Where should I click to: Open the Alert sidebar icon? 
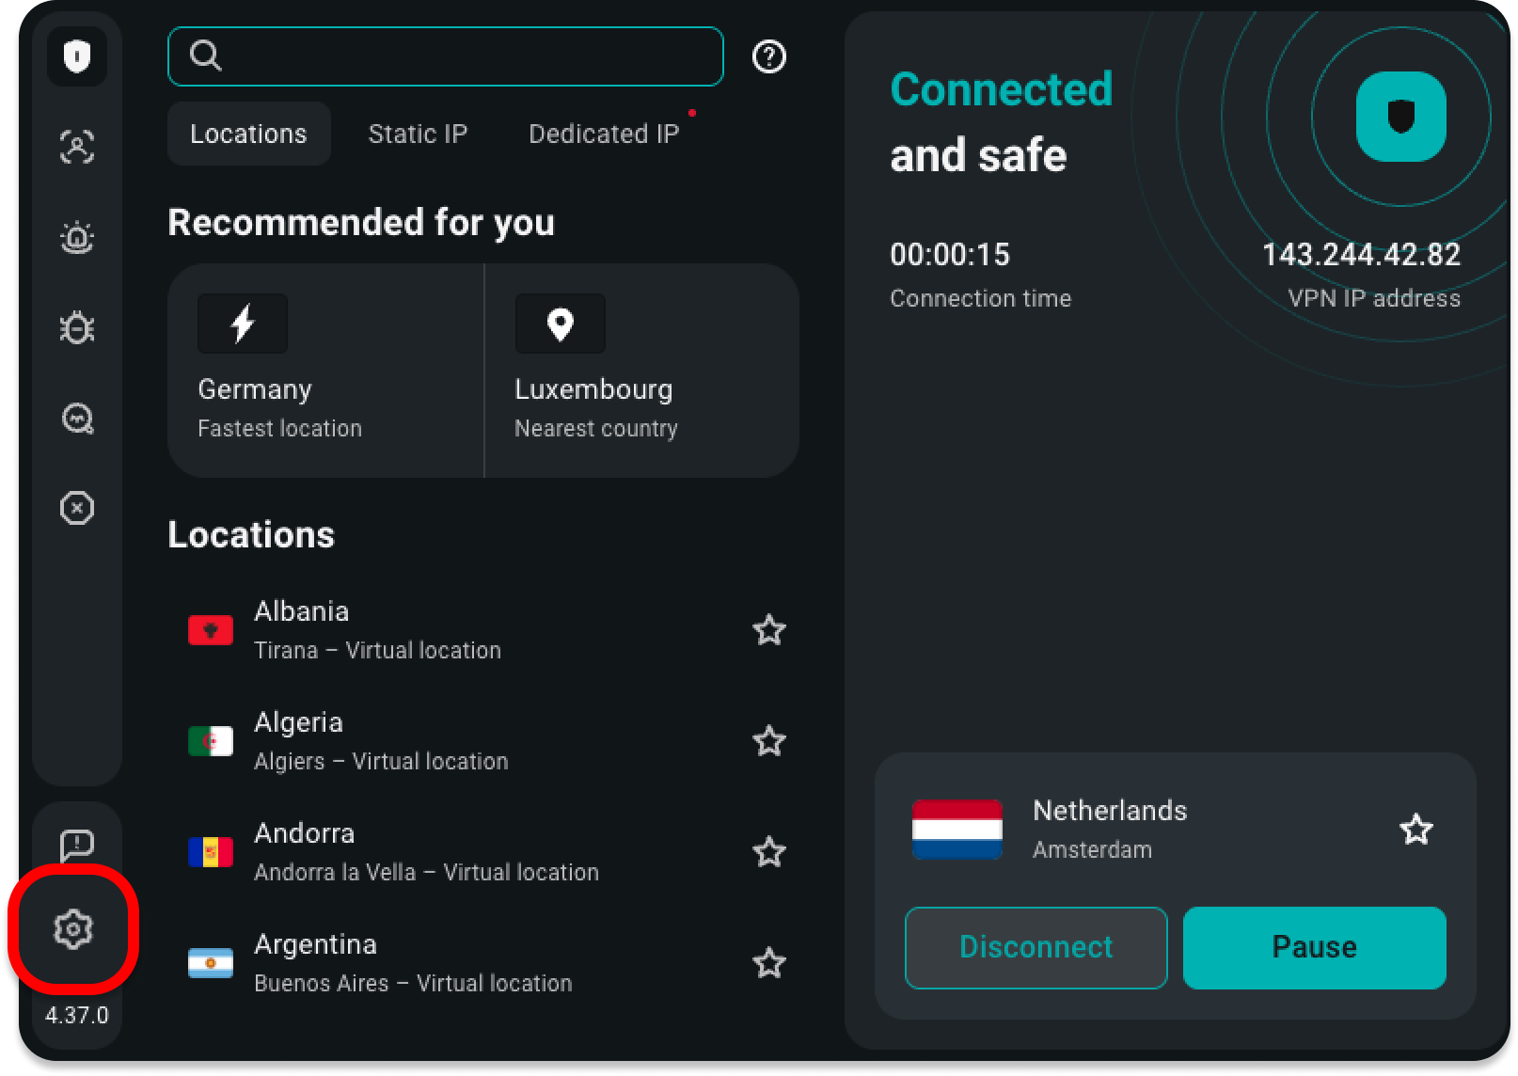click(x=77, y=237)
